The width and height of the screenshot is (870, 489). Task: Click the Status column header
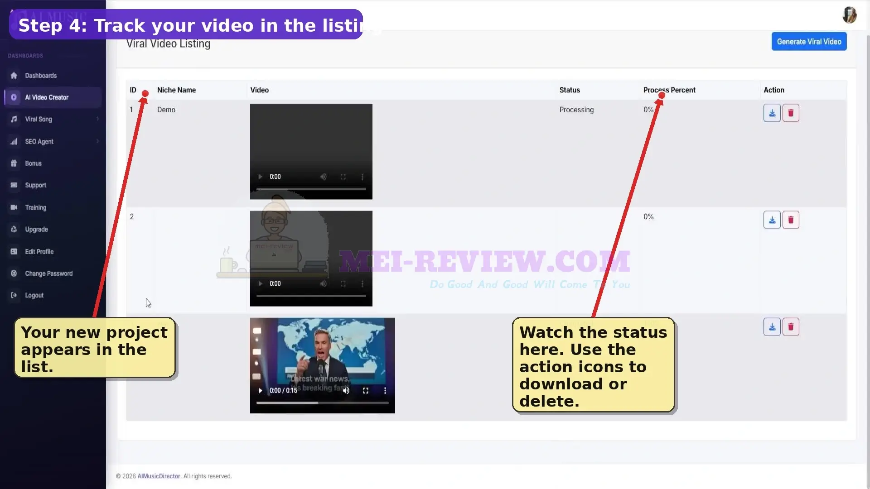click(570, 90)
